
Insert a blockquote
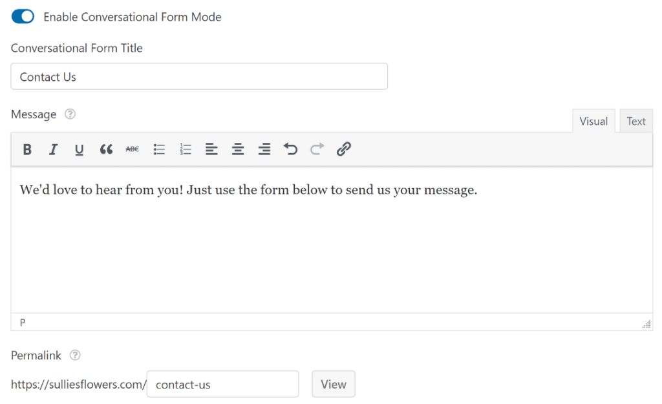(106, 149)
